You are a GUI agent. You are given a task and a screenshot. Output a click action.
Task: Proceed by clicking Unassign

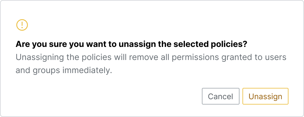point(265,96)
